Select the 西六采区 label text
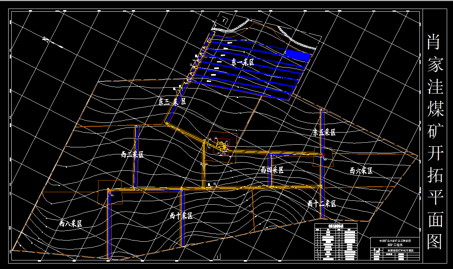Image resolution: width=453 pixels, height=269 pixels. [x=361, y=171]
